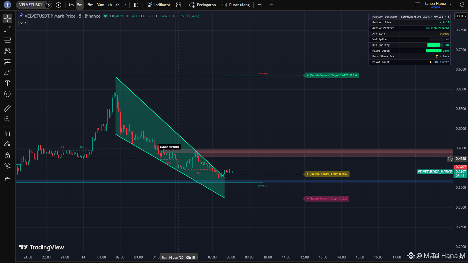Click the 0,2000 price scale level
Image resolution: width=468 pixels, height=263 pixels.
(461, 247)
